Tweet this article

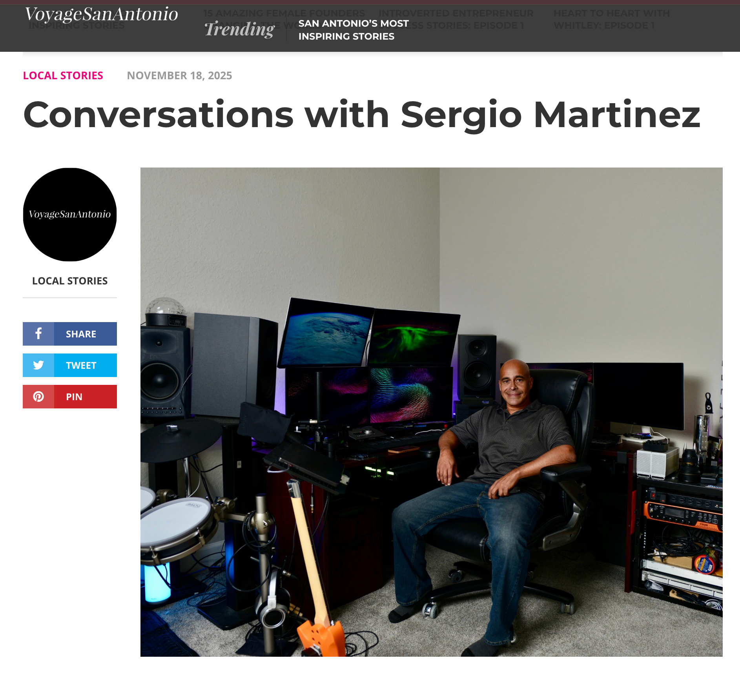70,365
